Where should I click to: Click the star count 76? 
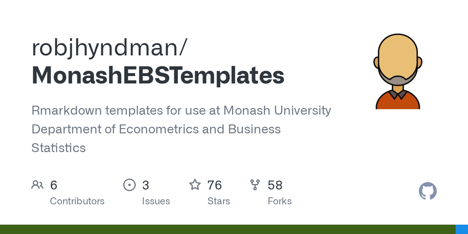(214, 185)
